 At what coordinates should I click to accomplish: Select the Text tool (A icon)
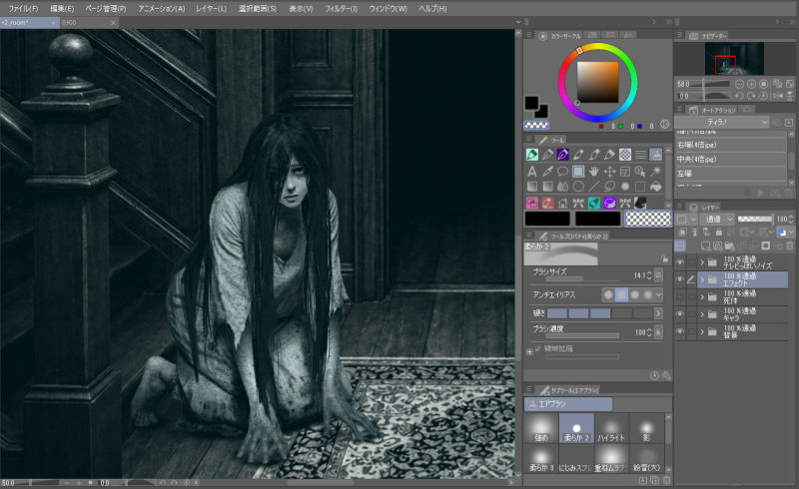pyautogui.click(x=532, y=172)
